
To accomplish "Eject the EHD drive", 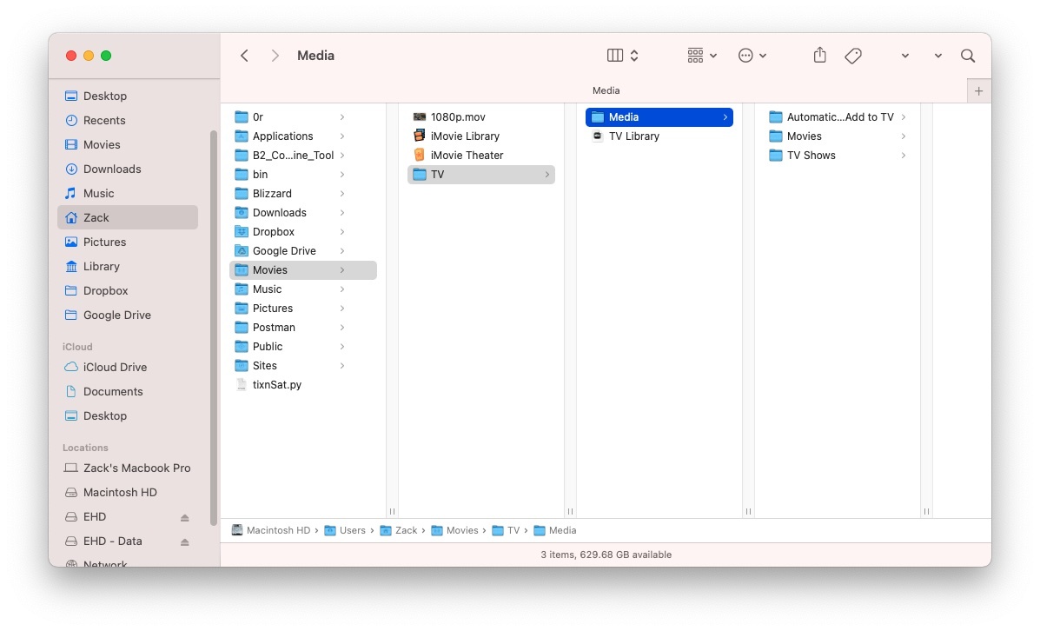I will coord(184,517).
